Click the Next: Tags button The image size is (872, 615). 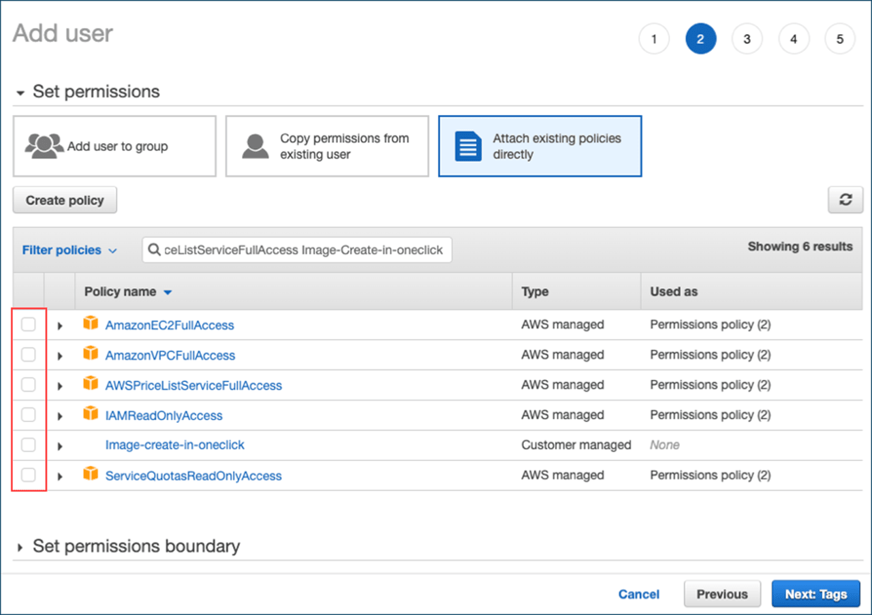pos(815,594)
